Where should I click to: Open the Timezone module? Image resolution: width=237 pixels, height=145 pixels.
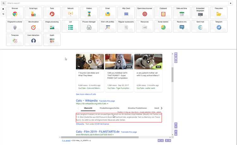point(15,40)
